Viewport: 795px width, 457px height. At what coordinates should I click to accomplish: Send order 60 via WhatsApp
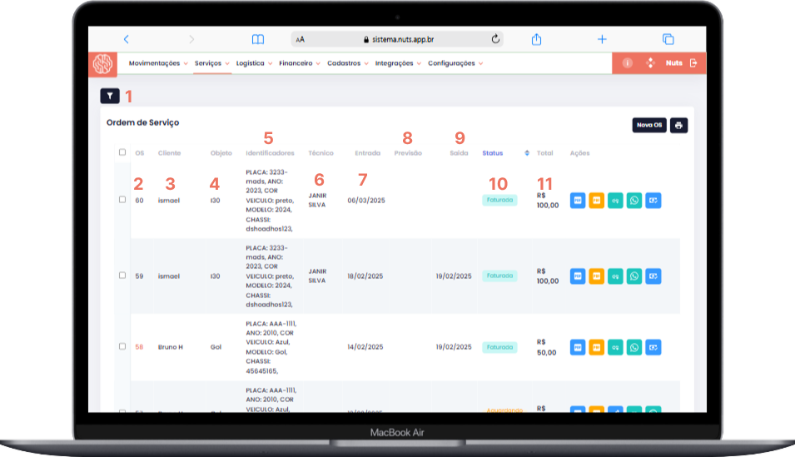(x=634, y=201)
